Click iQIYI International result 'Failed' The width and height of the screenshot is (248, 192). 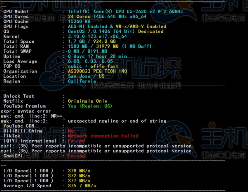click(76, 141)
